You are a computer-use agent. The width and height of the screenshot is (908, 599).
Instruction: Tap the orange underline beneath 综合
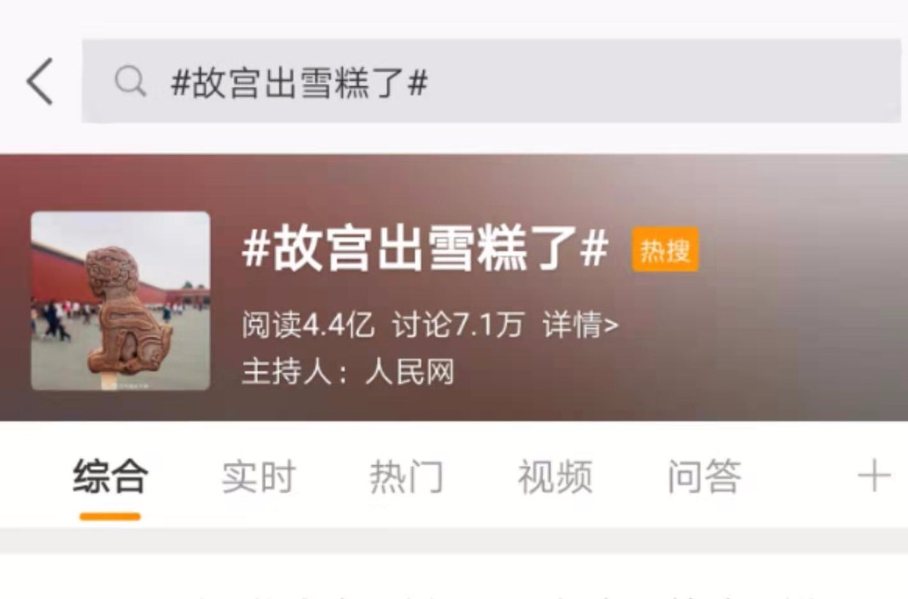tap(110, 517)
